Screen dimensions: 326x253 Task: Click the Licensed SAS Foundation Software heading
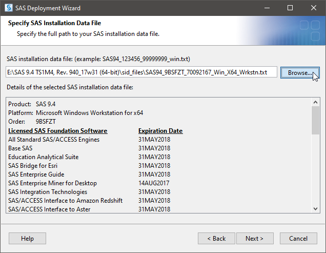point(58,131)
